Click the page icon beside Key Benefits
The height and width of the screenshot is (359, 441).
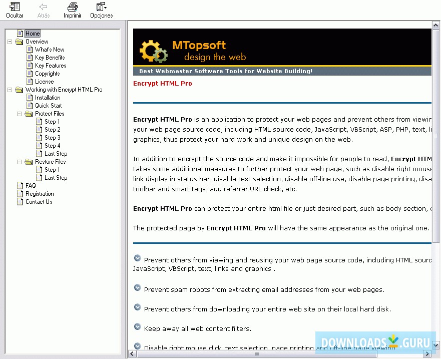coord(30,58)
